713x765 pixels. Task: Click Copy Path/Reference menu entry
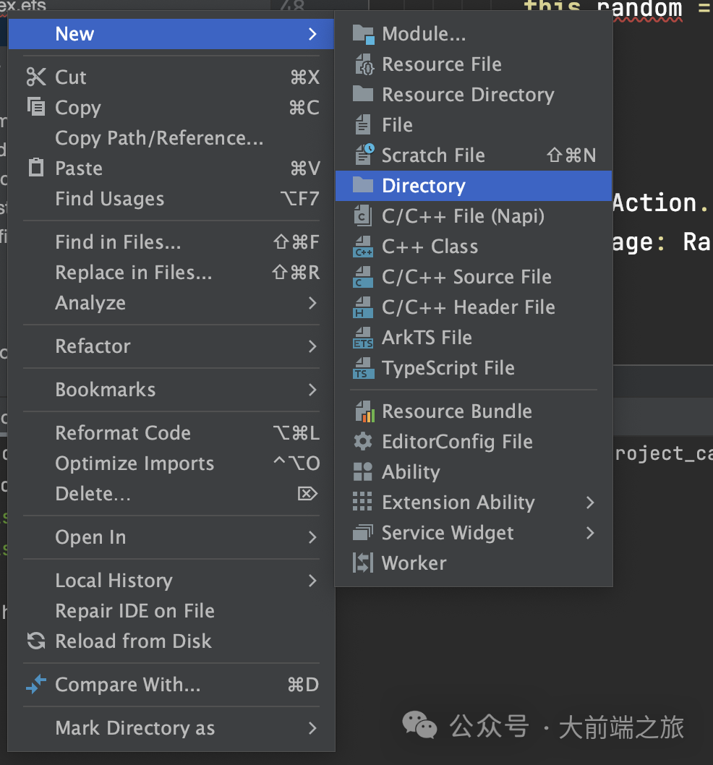pos(159,138)
